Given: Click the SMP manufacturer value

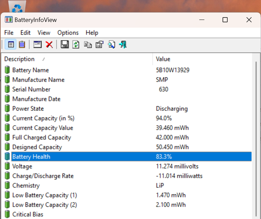Looking at the screenshot, I should coord(162,80).
